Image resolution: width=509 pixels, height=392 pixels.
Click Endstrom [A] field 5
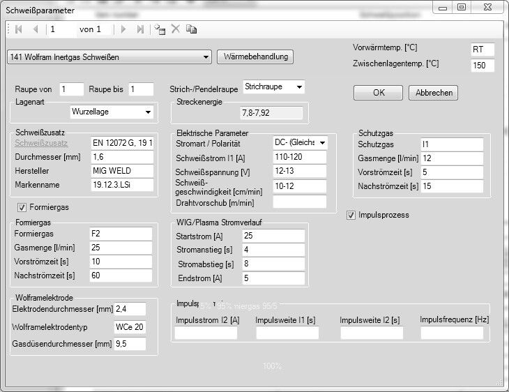273,278
